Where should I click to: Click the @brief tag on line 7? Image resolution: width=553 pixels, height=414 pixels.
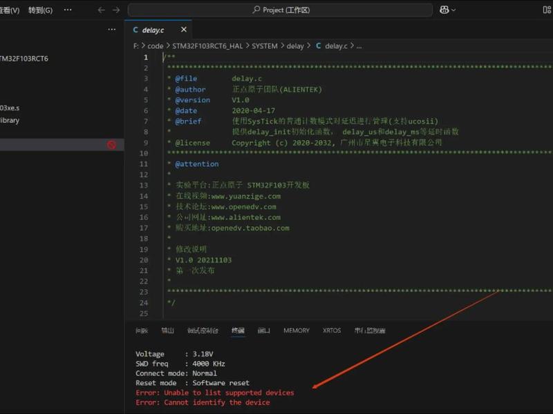pyautogui.click(x=188, y=121)
